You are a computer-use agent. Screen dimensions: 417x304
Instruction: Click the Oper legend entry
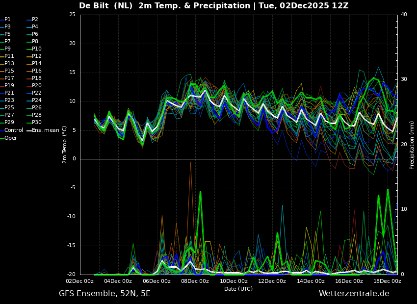click(x=11, y=138)
